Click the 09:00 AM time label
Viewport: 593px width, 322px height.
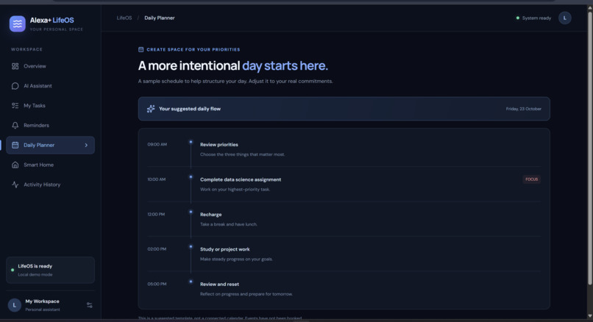tap(157, 144)
